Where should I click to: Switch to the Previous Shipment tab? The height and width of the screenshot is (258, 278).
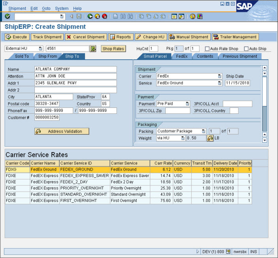pos(240,56)
